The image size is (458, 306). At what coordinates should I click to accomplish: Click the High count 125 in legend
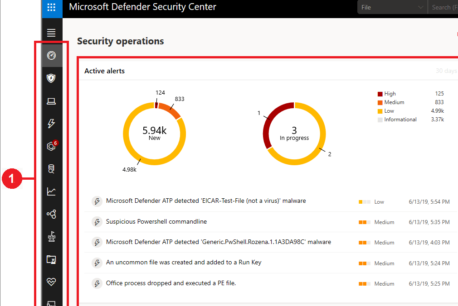[439, 94]
